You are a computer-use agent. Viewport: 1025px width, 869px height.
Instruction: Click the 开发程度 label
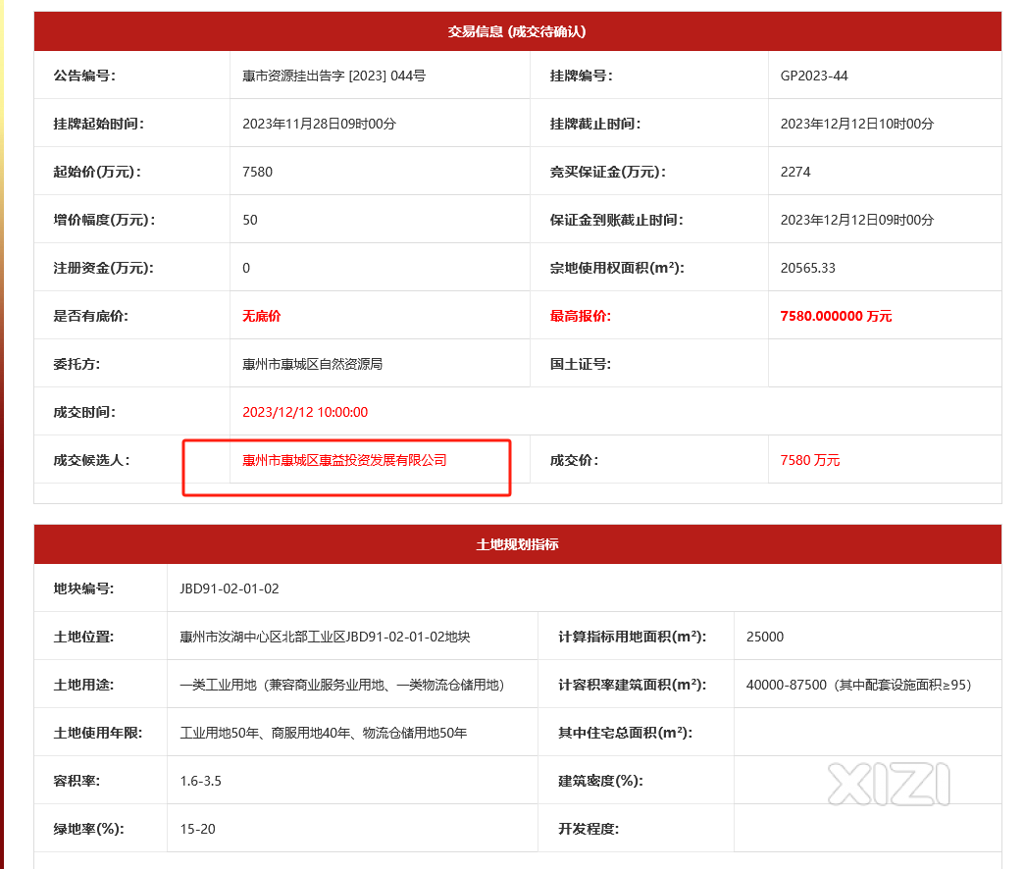[589, 829]
